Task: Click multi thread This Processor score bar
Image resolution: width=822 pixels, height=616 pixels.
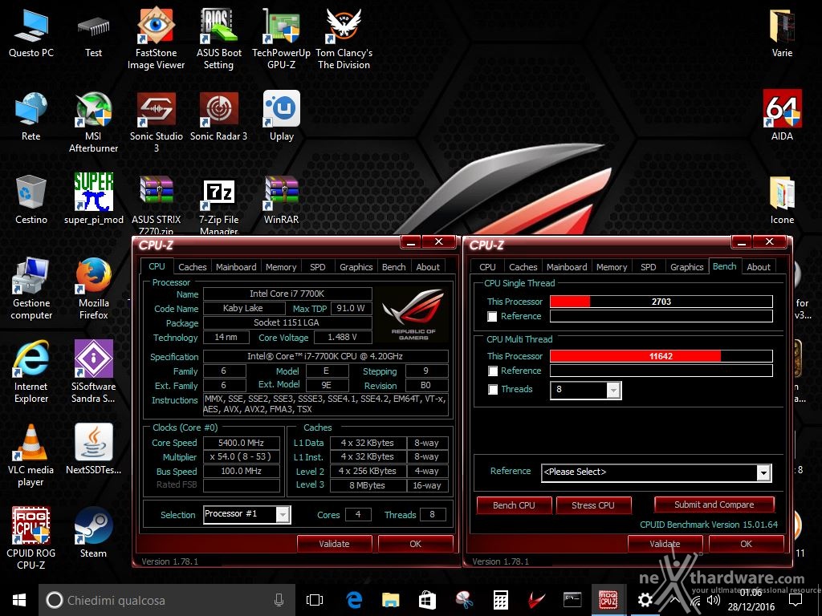Action: [661, 356]
